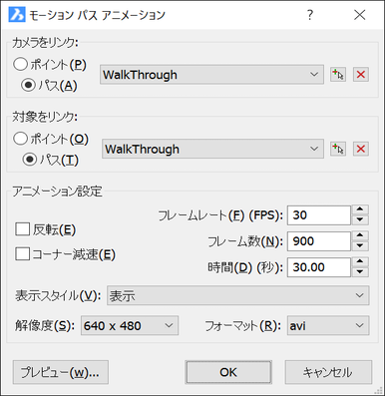Screen dimensions: 385x396
Task: Click the red X delete icon for target path
Action: [361, 149]
